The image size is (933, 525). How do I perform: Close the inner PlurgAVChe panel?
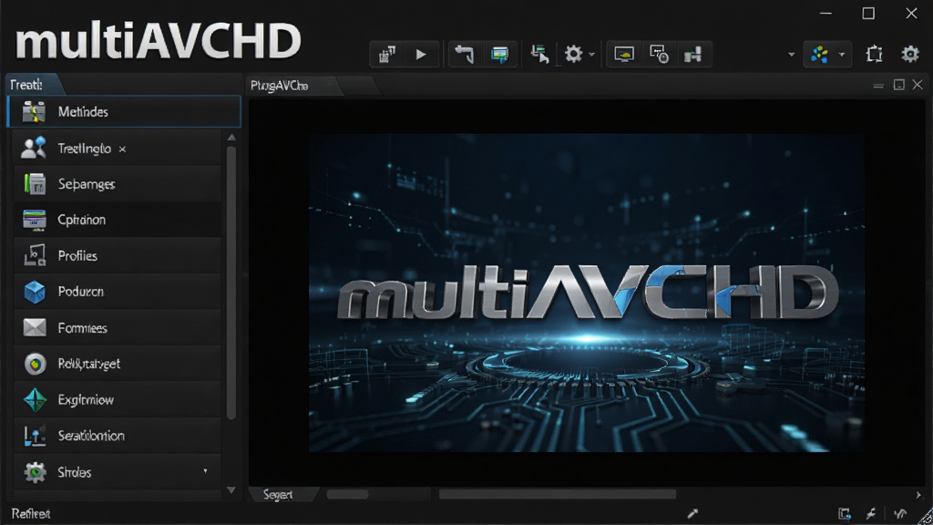coord(918,85)
